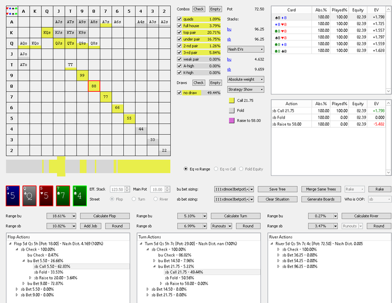Uncheck the top pair checkbox
Image resolution: width=392 pixels, height=303 pixels.
click(179, 32)
